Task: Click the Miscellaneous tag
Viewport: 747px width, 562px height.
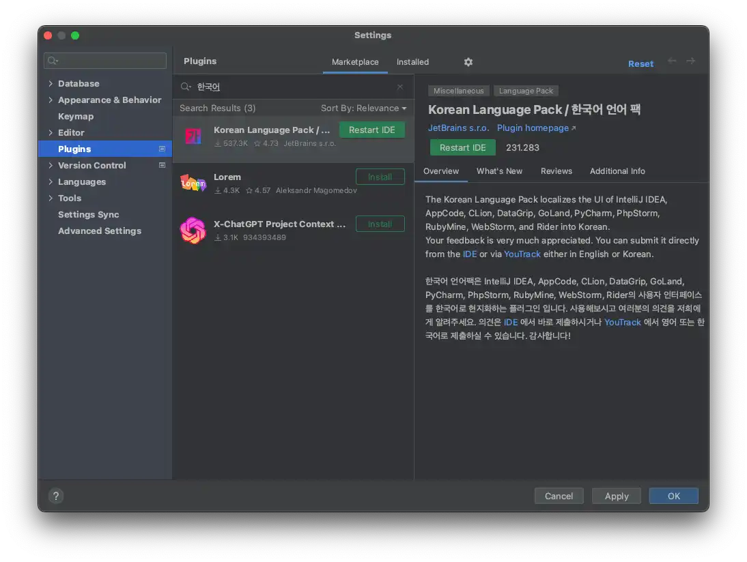Action: [x=458, y=91]
